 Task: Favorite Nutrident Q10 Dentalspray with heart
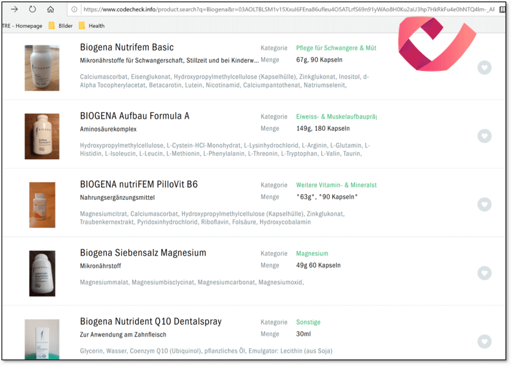tap(484, 342)
